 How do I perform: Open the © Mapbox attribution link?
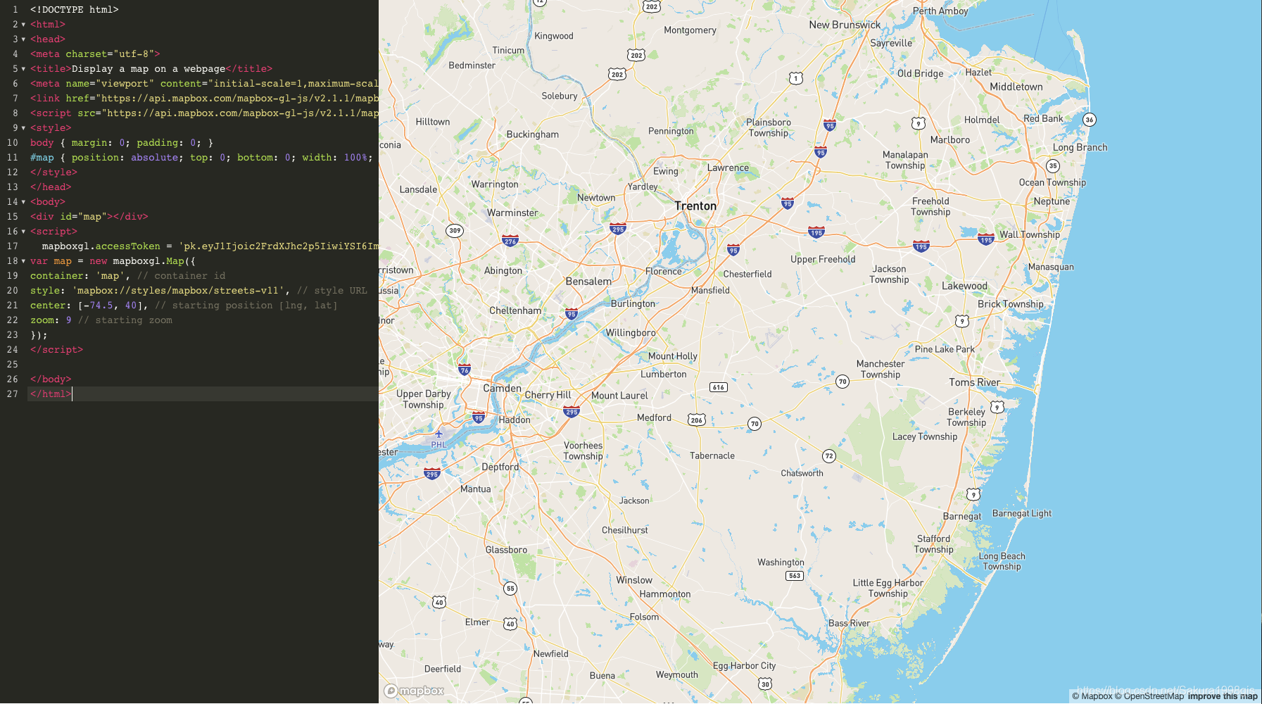click(x=1092, y=696)
